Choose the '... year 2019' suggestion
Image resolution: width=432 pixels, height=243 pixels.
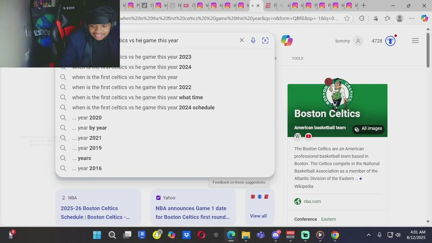[165, 148]
